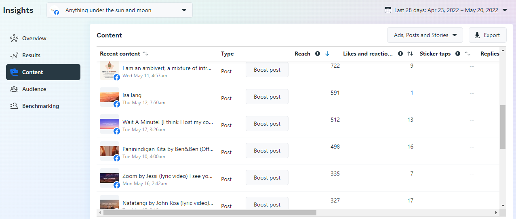The width and height of the screenshot is (516, 219).
Task: Boost the Isa lang post
Action: [x=267, y=97]
